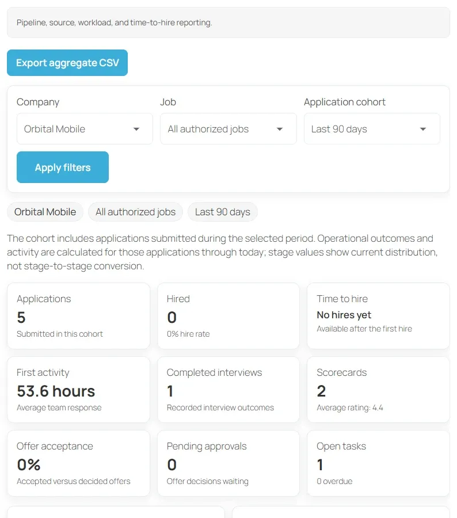
Task: Click the 'Recorded interview outcomes' caption
Action: point(220,407)
